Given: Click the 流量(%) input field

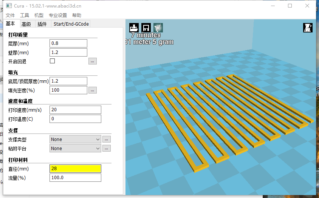Looking at the screenshot, I should [75, 178].
